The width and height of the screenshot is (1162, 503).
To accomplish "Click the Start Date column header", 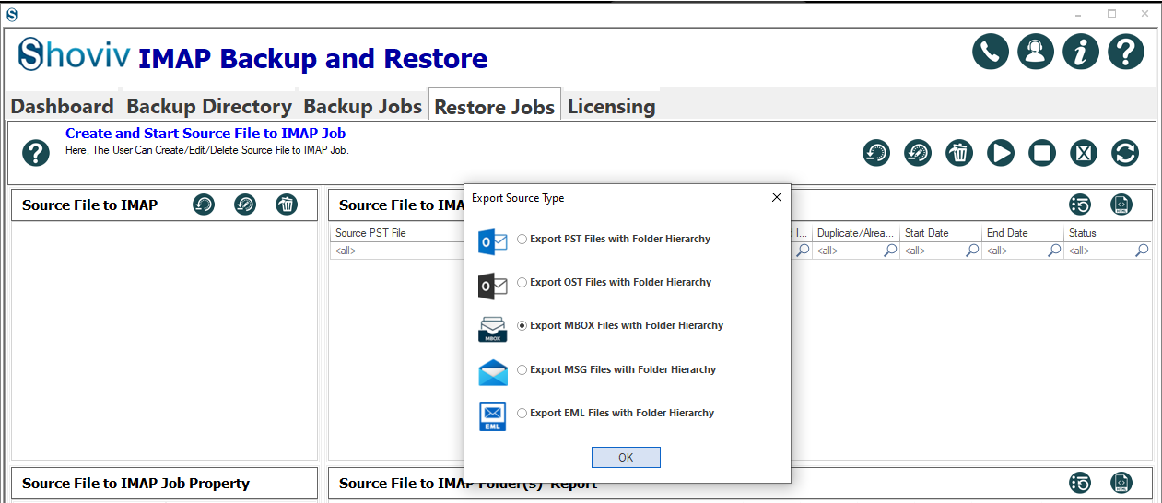I will (941, 233).
